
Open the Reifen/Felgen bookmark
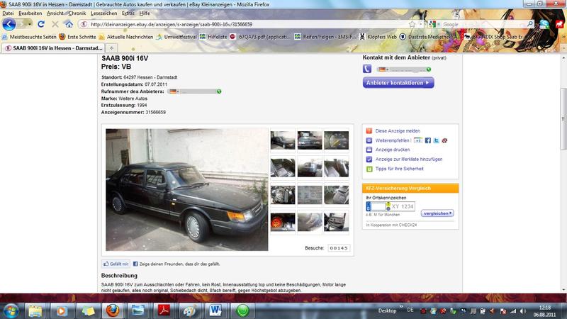pos(325,37)
